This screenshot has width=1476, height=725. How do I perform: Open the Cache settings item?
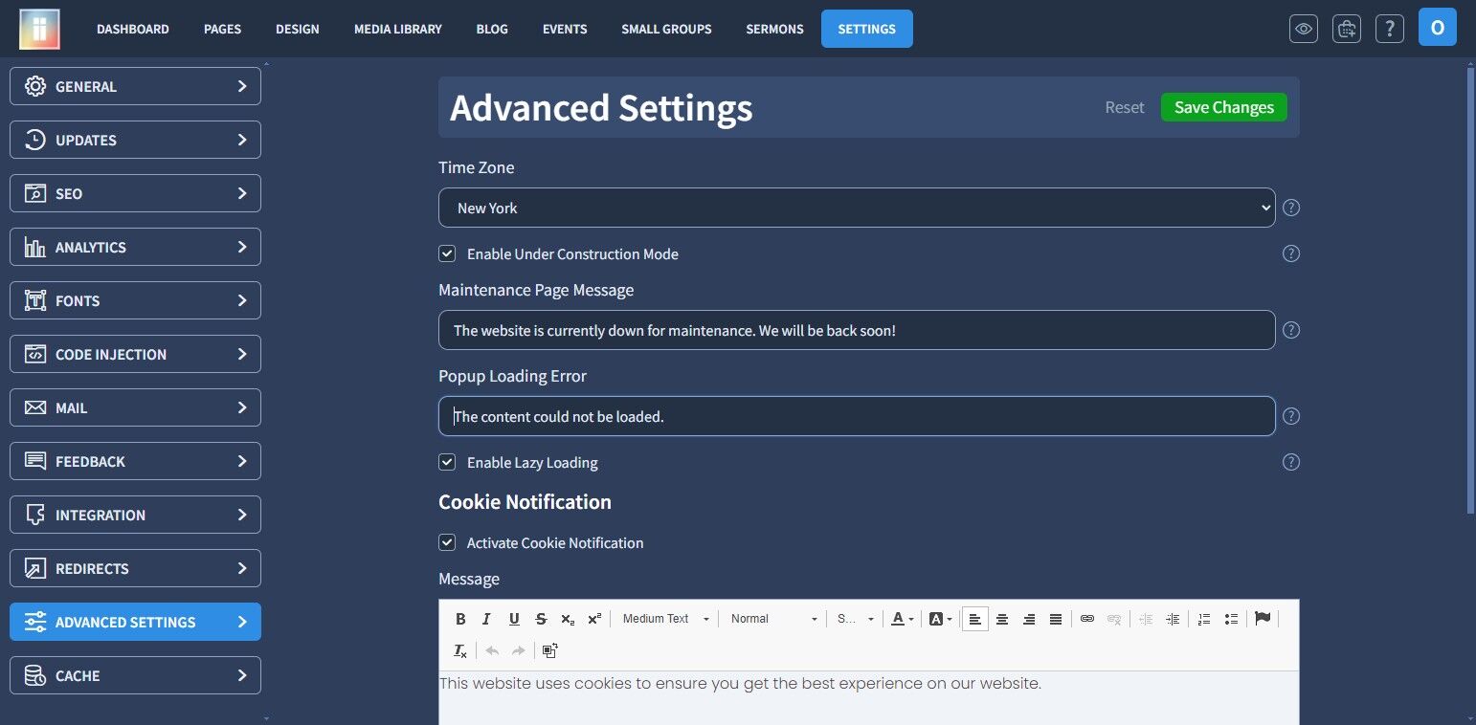pyautogui.click(x=135, y=675)
